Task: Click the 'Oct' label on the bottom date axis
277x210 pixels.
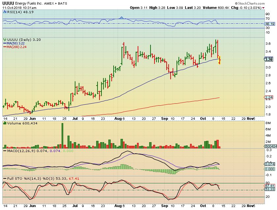Action: tap(203, 206)
